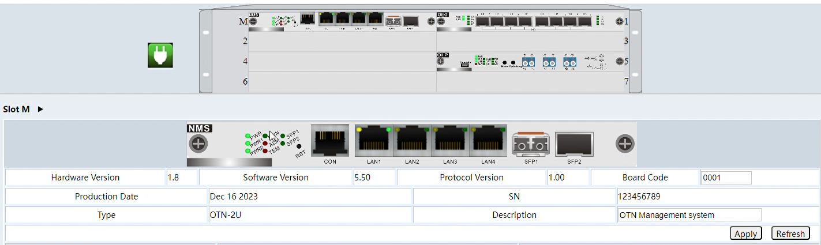Select the SFP1 optical module port
821x245 pixels.
[531, 144]
